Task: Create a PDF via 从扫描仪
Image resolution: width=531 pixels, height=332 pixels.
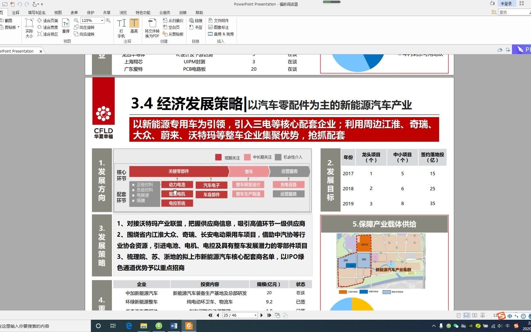Action: [x=173, y=21]
